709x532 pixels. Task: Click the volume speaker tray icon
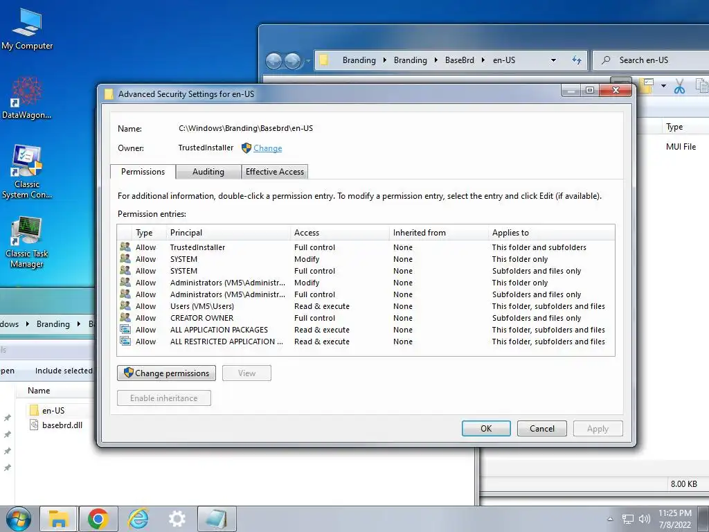(x=645, y=519)
